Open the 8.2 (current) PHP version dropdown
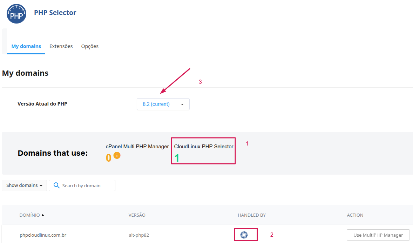This screenshot has height=243, width=413. click(x=163, y=104)
